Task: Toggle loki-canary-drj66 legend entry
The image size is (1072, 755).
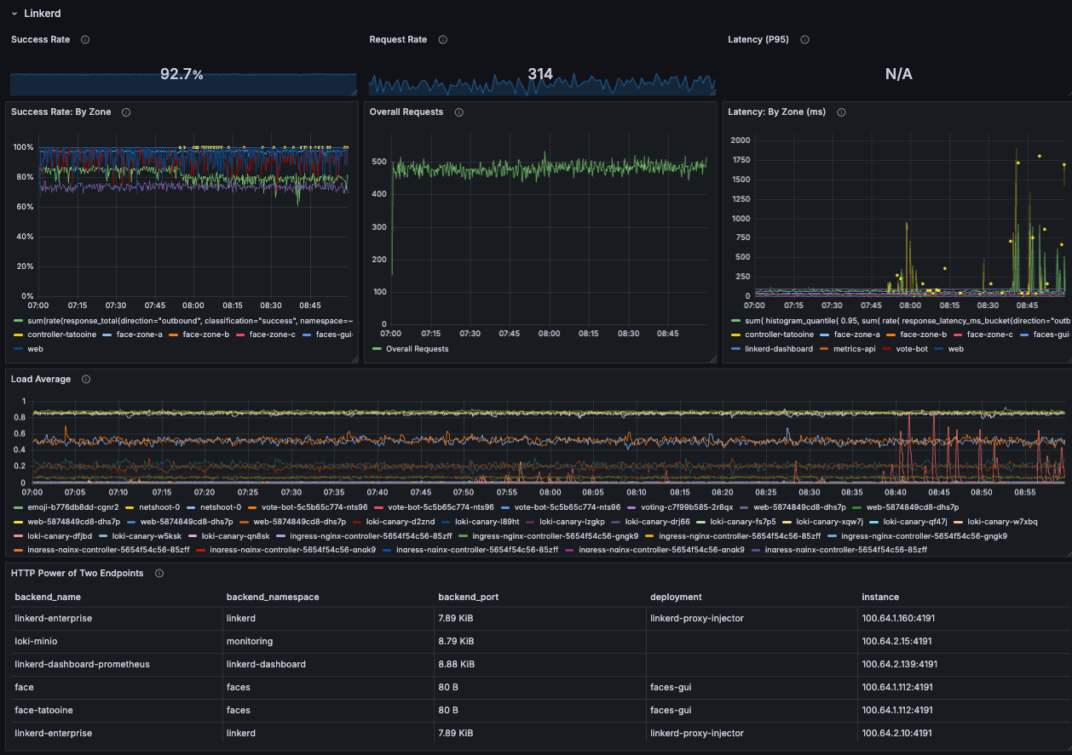Action: click(657, 522)
